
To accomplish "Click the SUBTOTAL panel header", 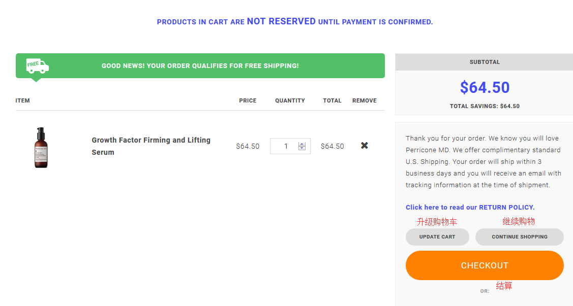I will 485,62.
